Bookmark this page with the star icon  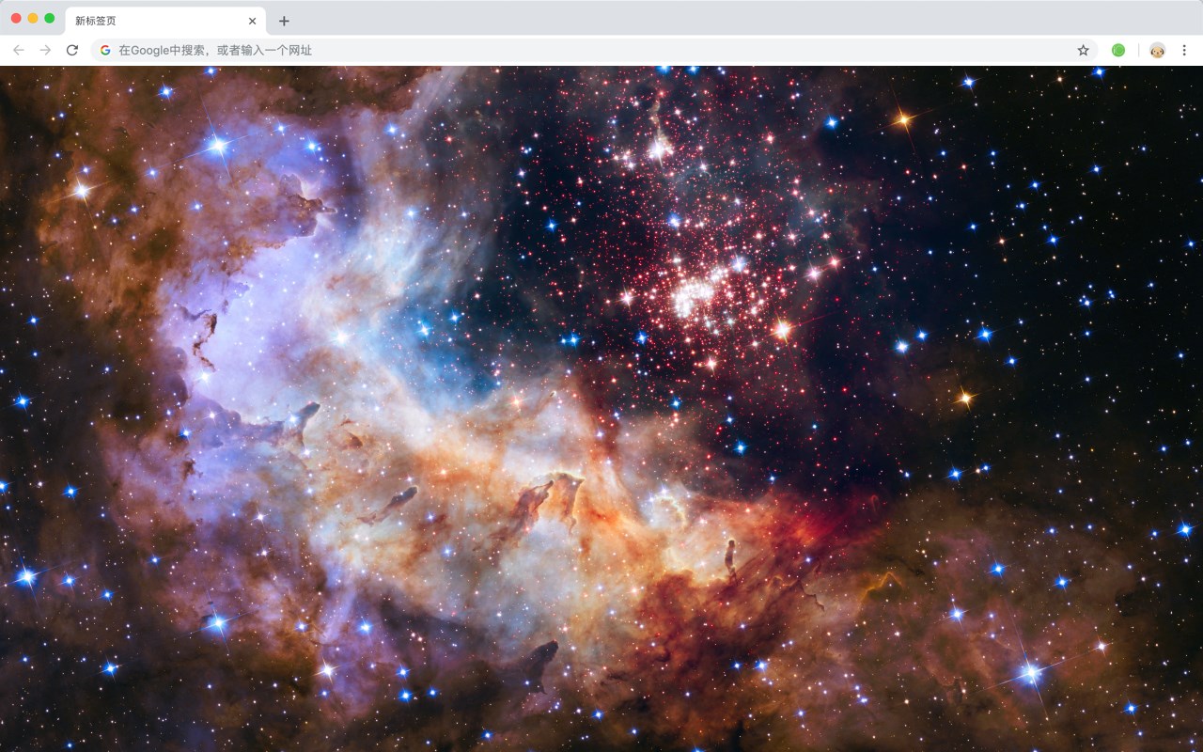pos(1083,50)
